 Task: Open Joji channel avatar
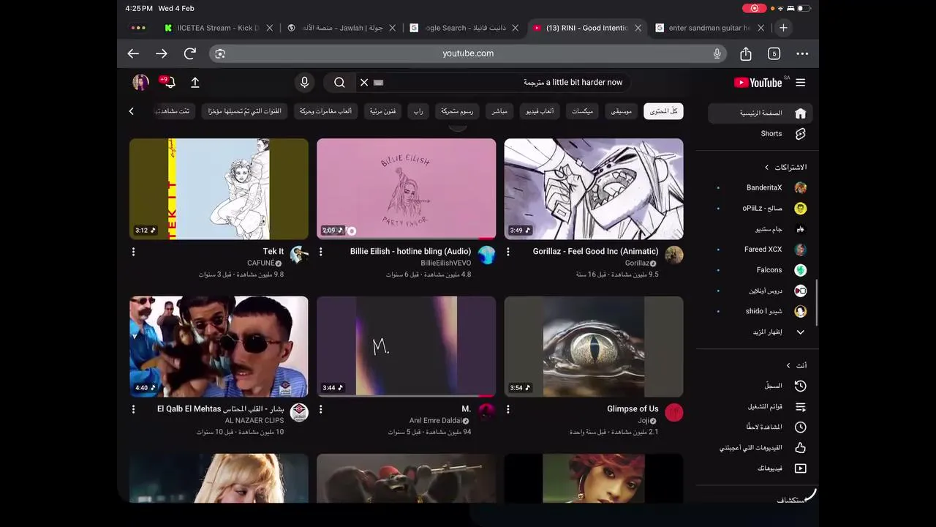(x=674, y=412)
